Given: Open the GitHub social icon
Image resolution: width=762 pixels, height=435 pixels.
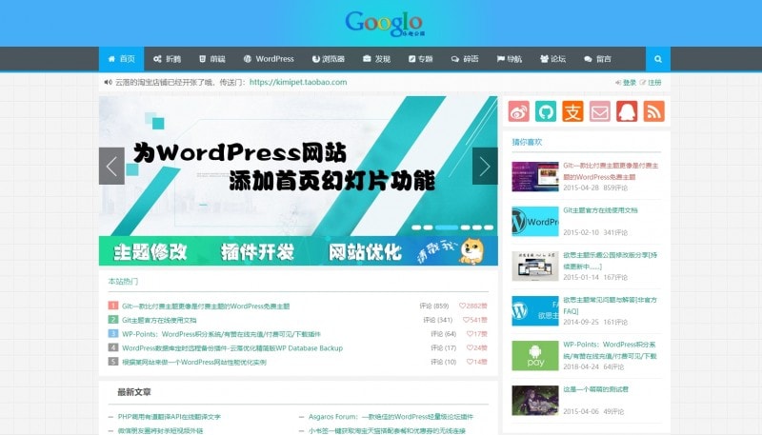Looking at the screenshot, I should point(546,111).
